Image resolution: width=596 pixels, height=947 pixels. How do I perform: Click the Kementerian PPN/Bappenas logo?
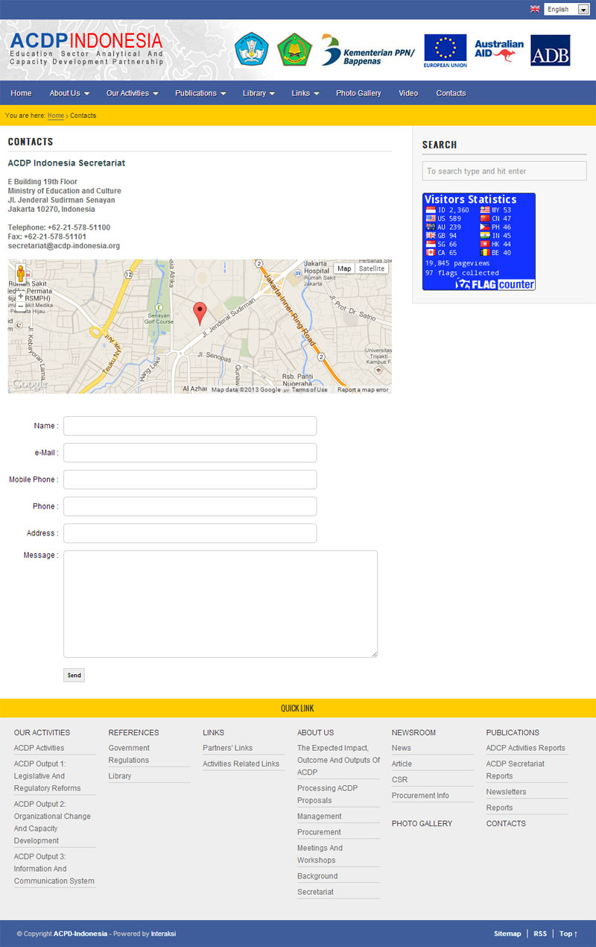[x=367, y=50]
